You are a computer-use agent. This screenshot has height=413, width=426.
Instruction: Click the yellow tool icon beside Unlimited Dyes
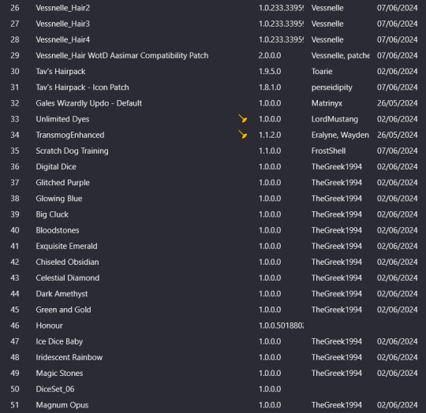243,118
